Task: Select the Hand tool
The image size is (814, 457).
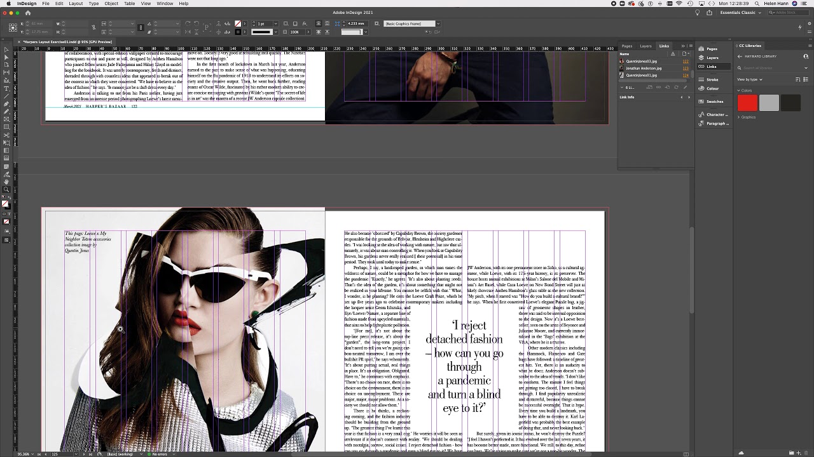Action: [6, 182]
